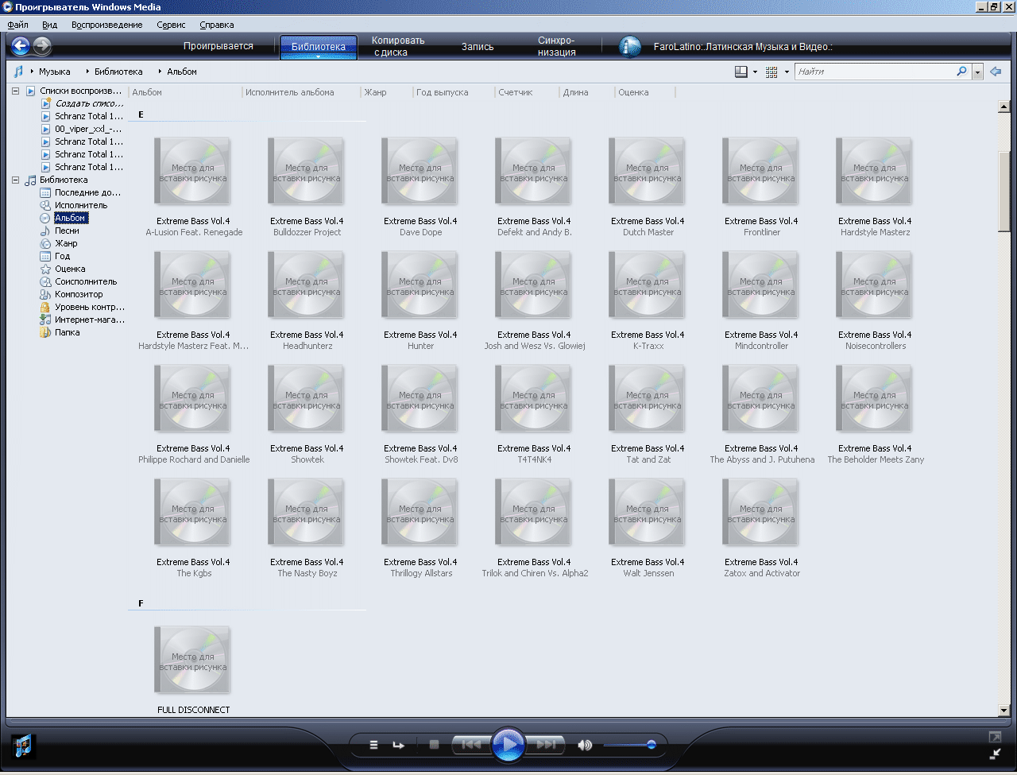Collapse the Списки воспроизведения tree node
Image resolution: width=1017 pixels, height=775 pixels.
(15, 91)
